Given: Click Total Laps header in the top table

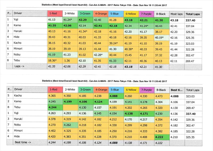Looking at the screenshot, I should click(193, 13).
